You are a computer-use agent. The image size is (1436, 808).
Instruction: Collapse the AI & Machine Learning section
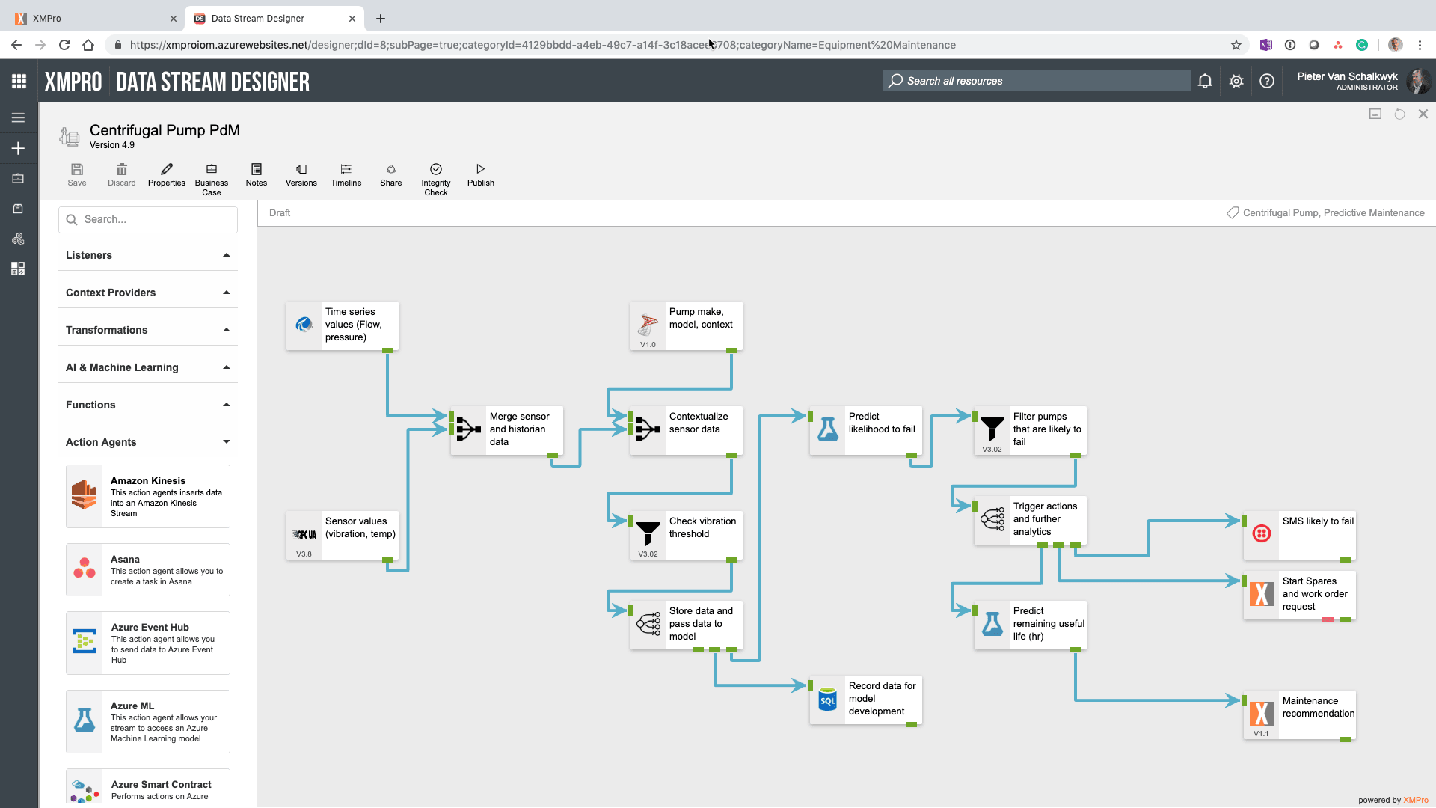point(226,367)
